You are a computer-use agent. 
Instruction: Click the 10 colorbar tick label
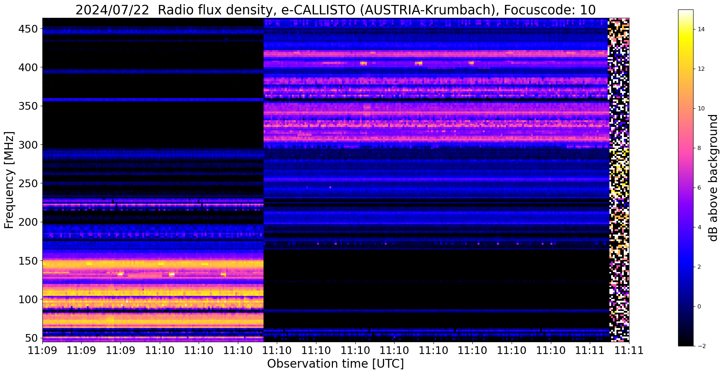coord(701,108)
